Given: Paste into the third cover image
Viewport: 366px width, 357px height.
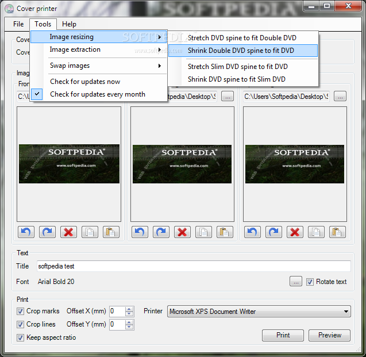Looking at the screenshot, I should pos(337,232).
